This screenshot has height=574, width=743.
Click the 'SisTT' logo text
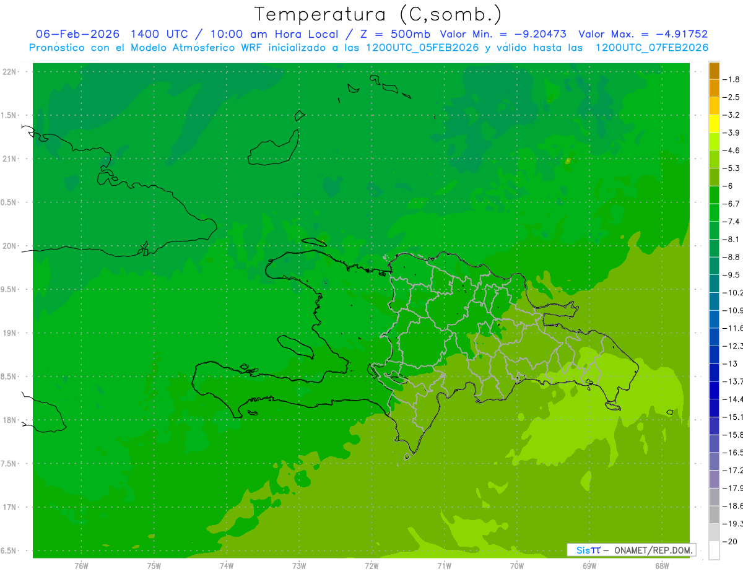pos(588,550)
